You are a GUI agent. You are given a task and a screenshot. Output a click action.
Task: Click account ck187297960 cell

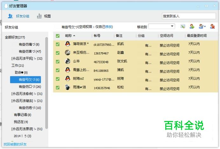(x=104, y=45)
